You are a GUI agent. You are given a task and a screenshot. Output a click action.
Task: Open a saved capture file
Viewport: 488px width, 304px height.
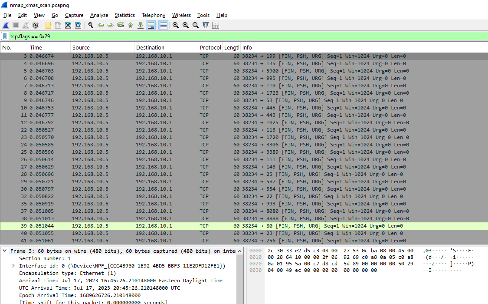48,25
